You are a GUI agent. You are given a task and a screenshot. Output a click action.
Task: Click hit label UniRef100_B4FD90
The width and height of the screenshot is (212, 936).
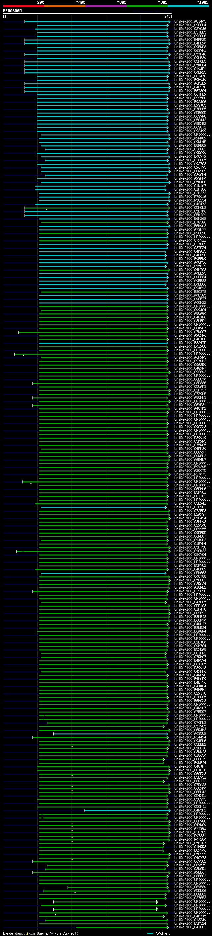pos(190,43)
